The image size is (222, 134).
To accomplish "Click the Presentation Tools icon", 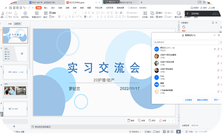I will pos(179,13).
